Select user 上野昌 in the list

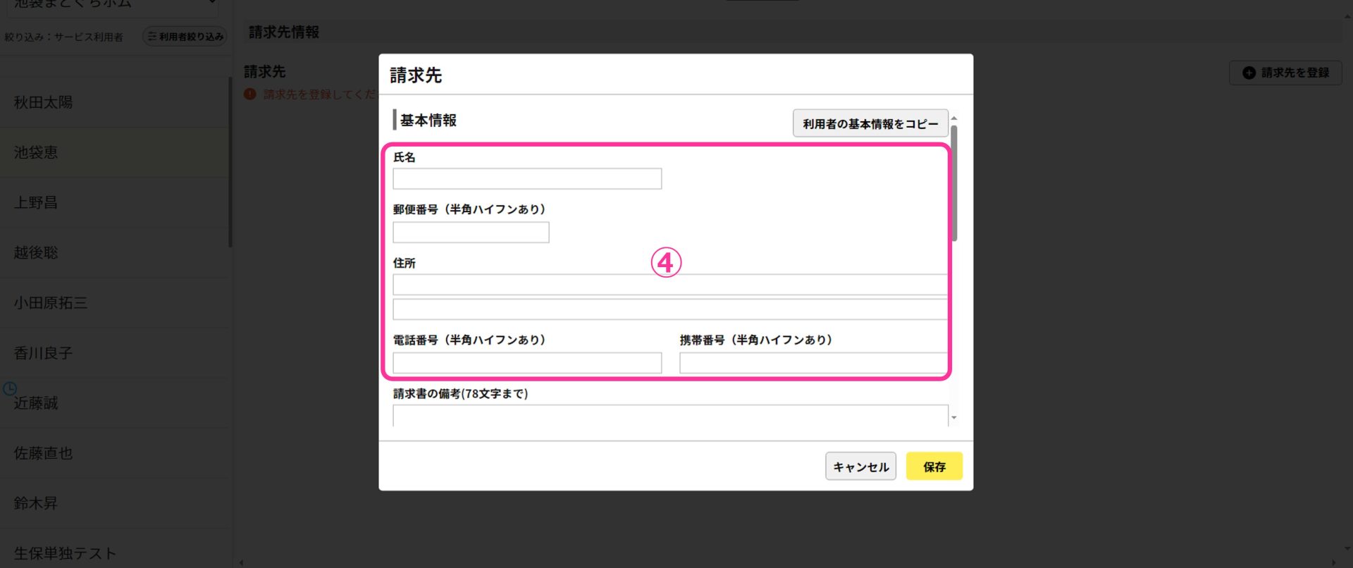pos(114,203)
